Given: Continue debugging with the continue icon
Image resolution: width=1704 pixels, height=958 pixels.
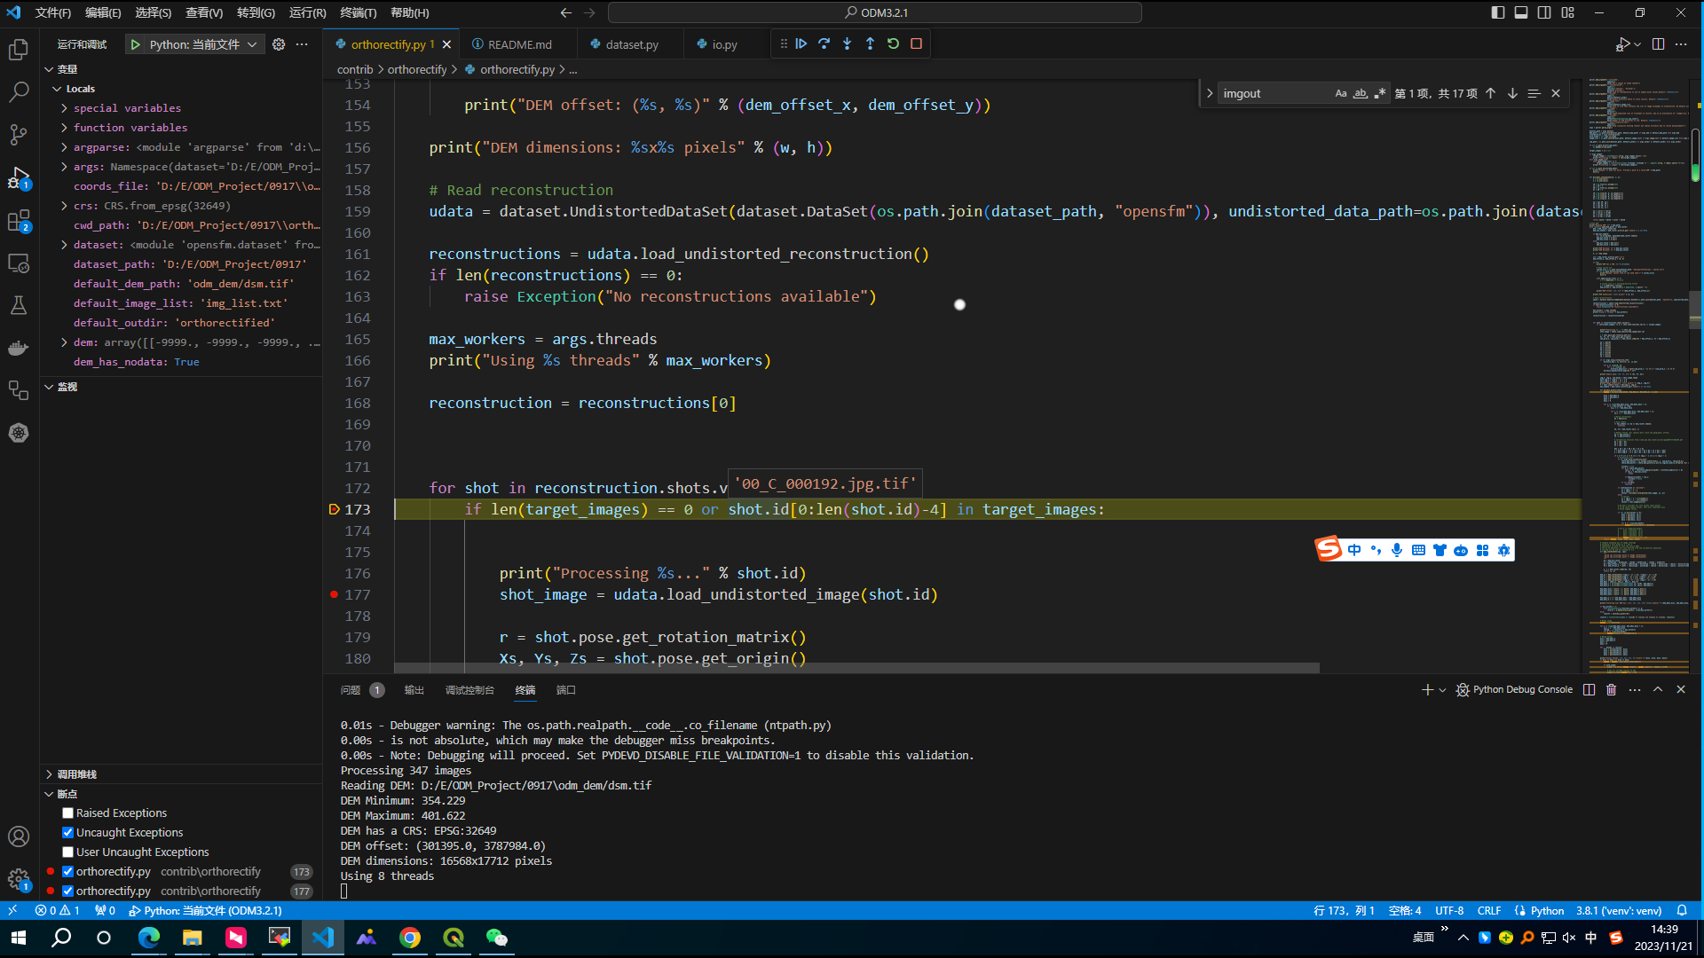Looking at the screenshot, I should tap(801, 43).
